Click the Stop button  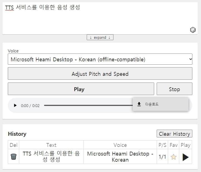tap(175, 89)
